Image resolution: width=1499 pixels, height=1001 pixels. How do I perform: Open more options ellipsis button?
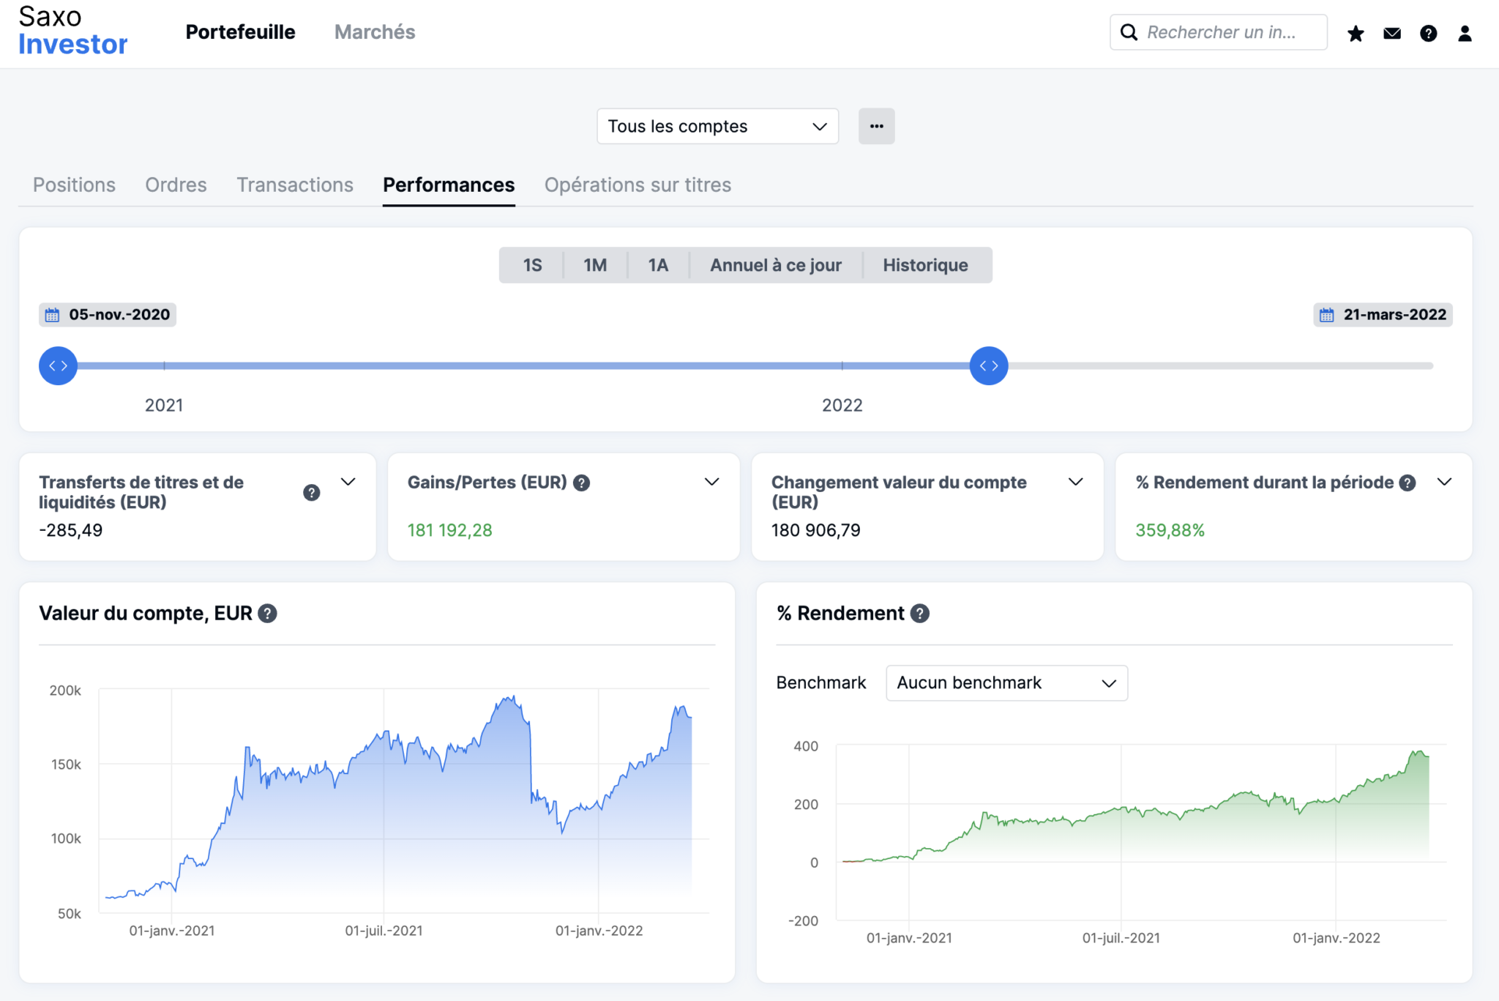click(876, 126)
